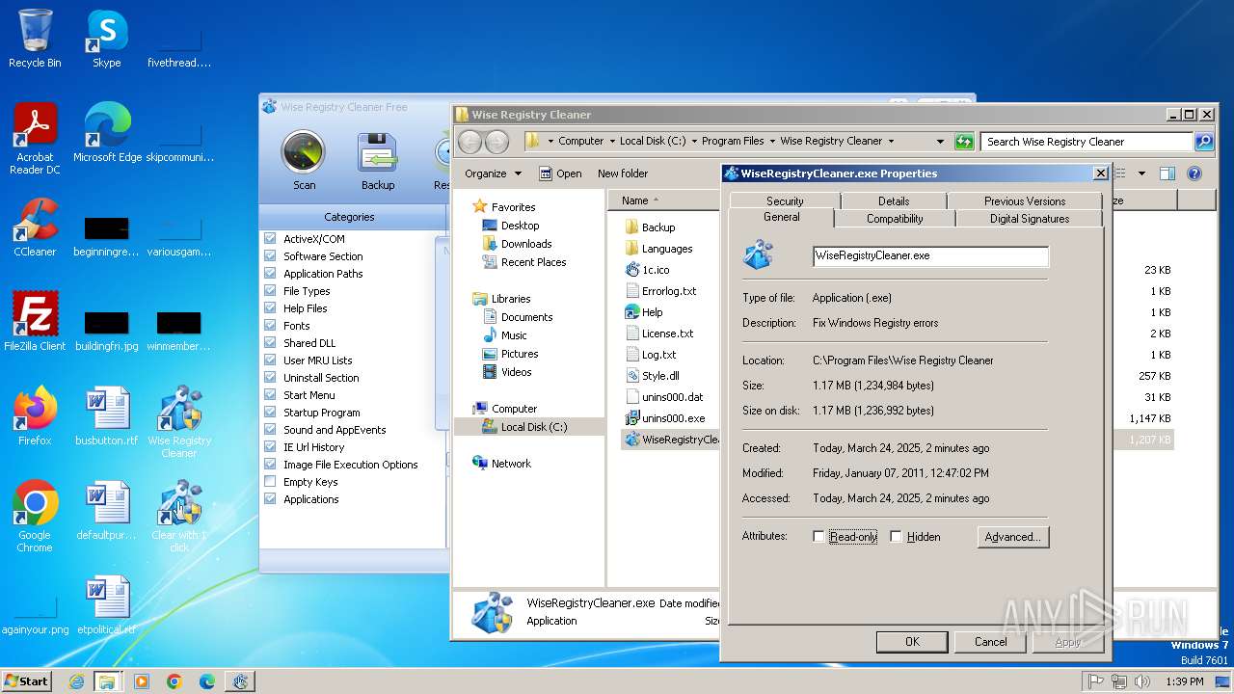Open Chrome from the taskbar
This screenshot has height=694, width=1234.
(x=174, y=681)
